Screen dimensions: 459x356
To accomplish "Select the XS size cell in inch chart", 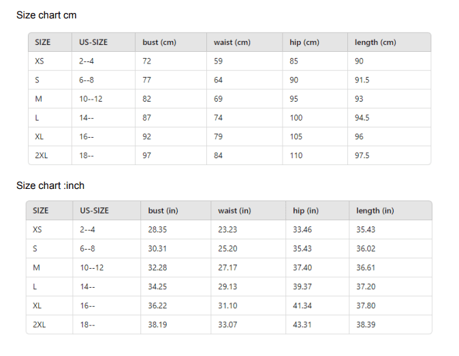I will click(x=37, y=230).
